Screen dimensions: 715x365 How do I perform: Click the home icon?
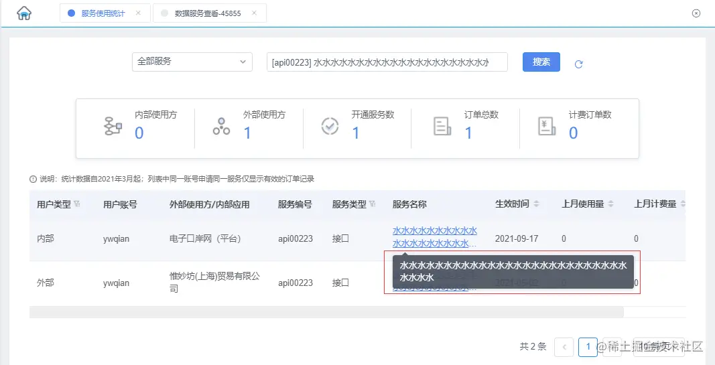click(23, 13)
